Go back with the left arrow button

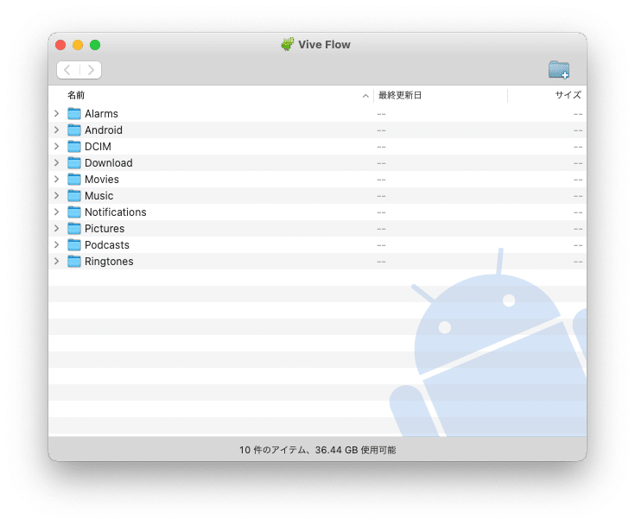click(x=67, y=70)
